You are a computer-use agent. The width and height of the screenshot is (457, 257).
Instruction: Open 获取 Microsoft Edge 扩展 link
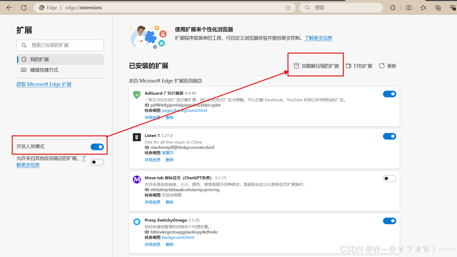44,84
